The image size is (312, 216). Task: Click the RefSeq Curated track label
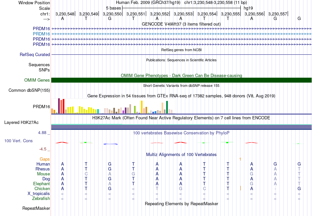pos(35,54)
